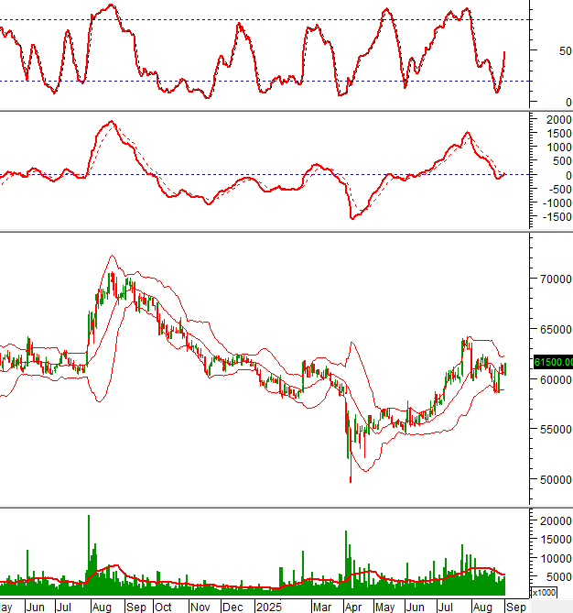The width and height of the screenshot is (573, 613).
Task: Click the tallest volume bar near August
Action: pyautogui.click(x=89, y=550)
